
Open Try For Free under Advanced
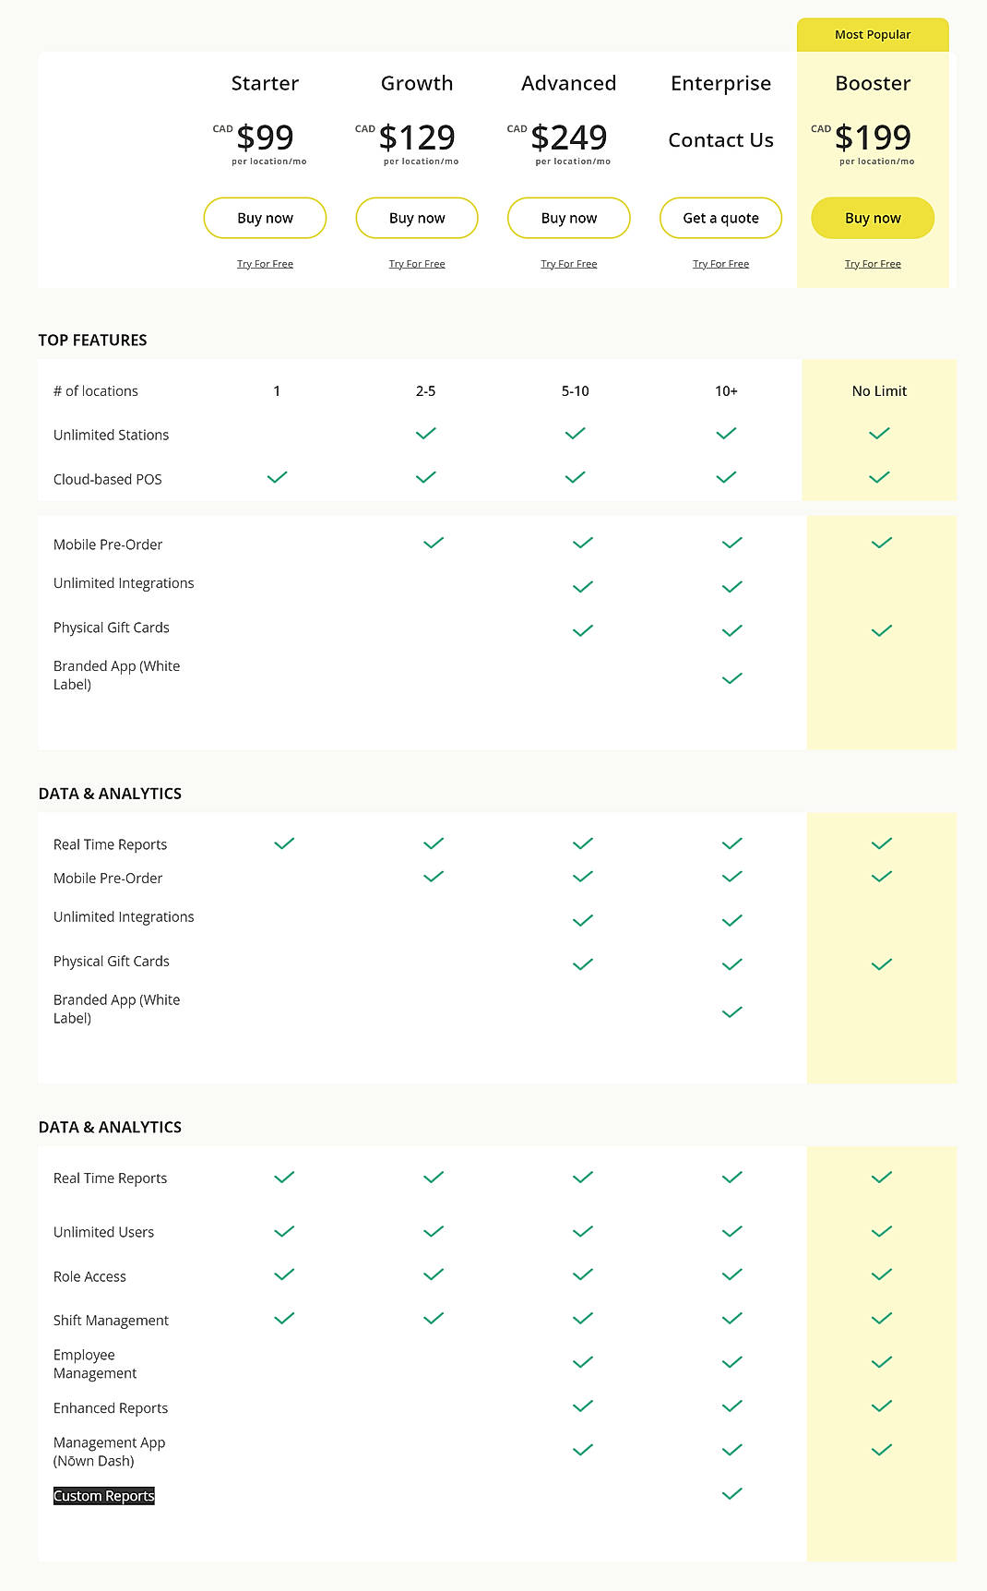point(568,263)
